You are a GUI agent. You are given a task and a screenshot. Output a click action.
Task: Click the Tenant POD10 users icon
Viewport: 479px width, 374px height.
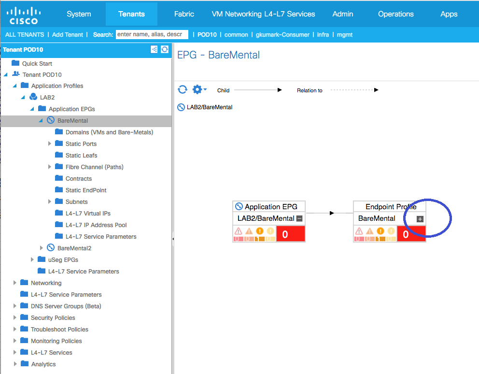pos(16,74)
